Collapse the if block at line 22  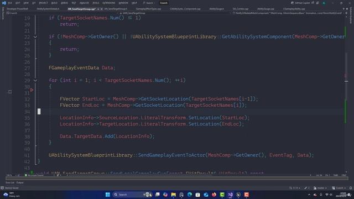click(x=35, y=37)
